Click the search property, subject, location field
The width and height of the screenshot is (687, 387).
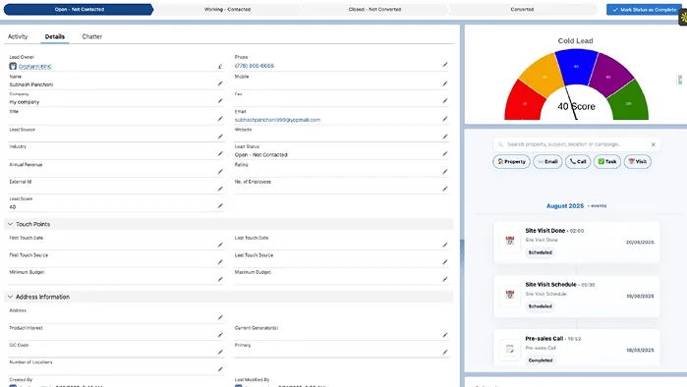[576, 144]
